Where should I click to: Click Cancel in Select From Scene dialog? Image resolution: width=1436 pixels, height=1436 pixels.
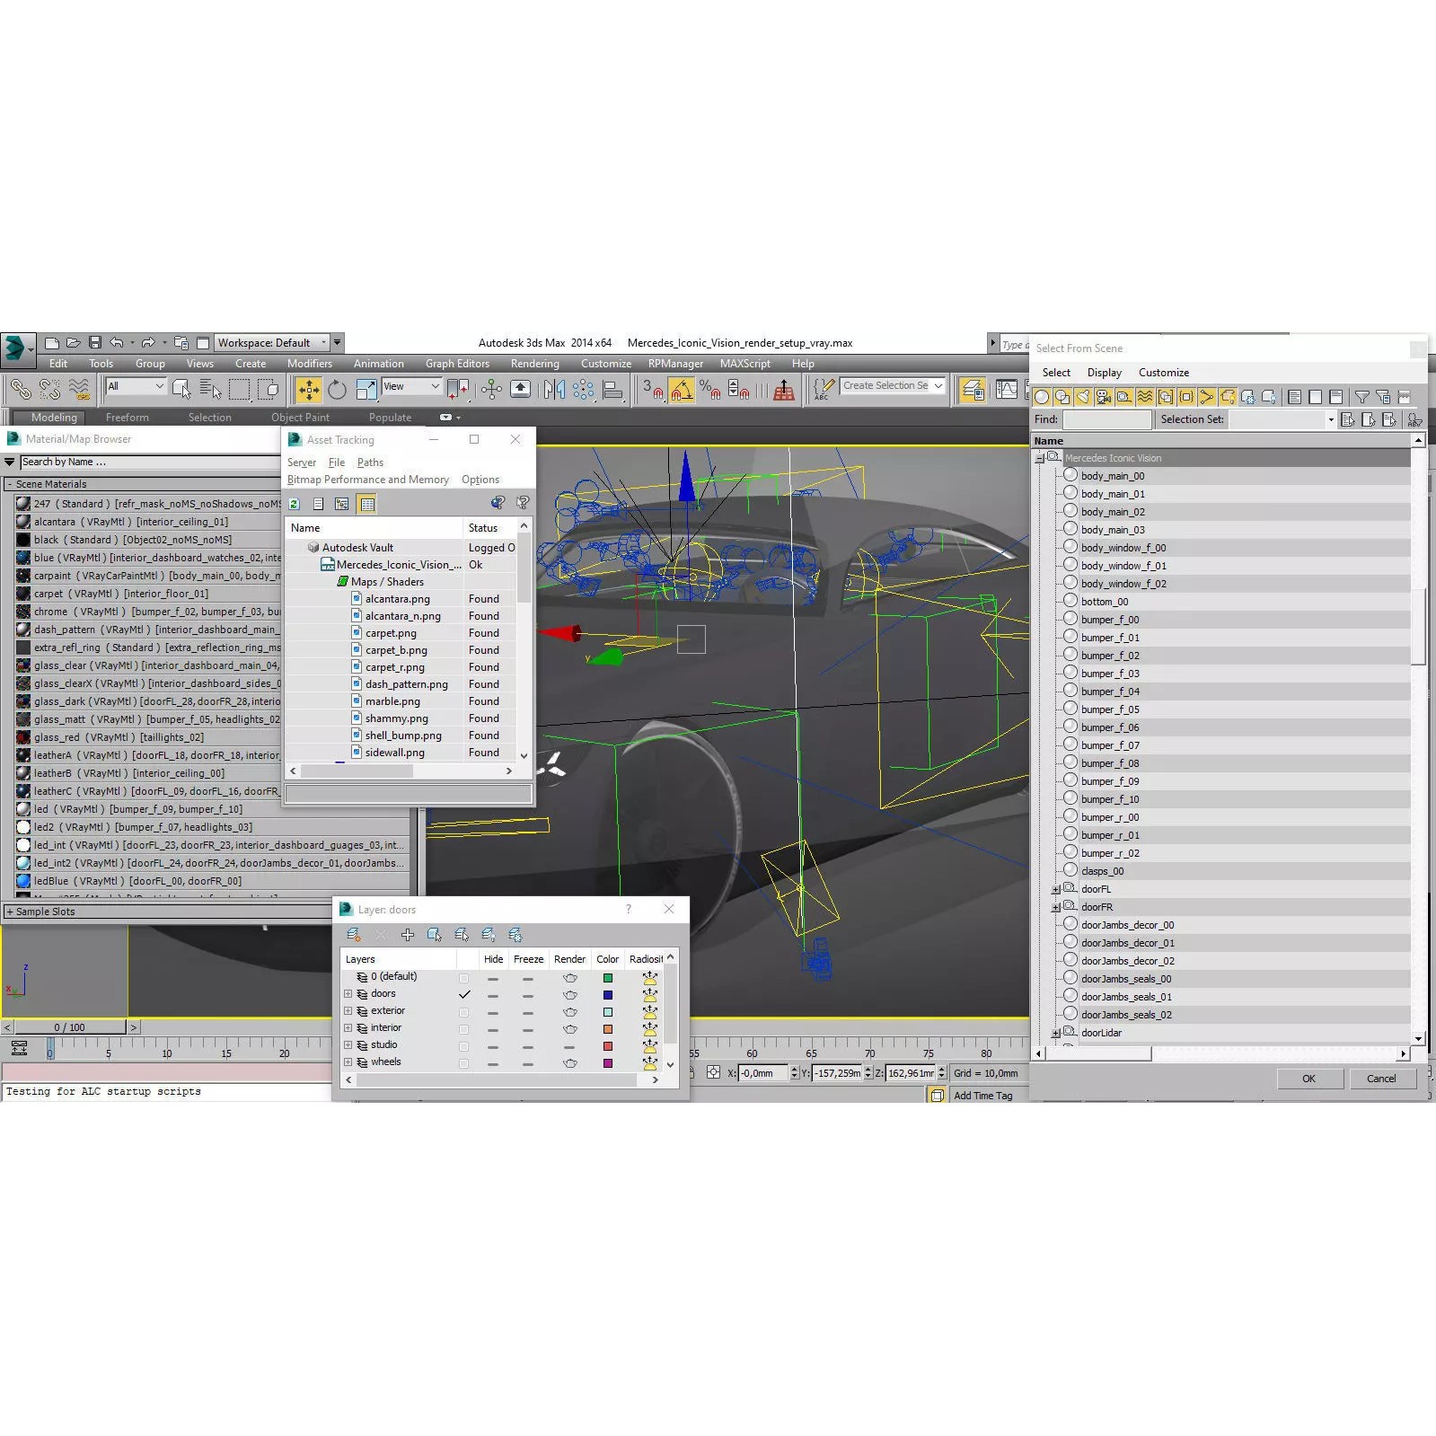click(x=1380, y=1079)
